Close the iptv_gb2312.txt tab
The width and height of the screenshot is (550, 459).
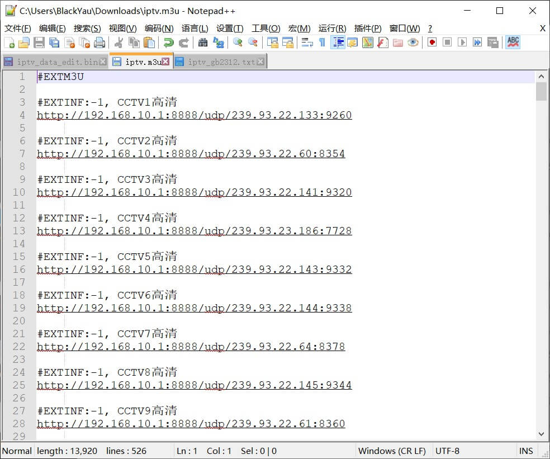pos(260,61)
